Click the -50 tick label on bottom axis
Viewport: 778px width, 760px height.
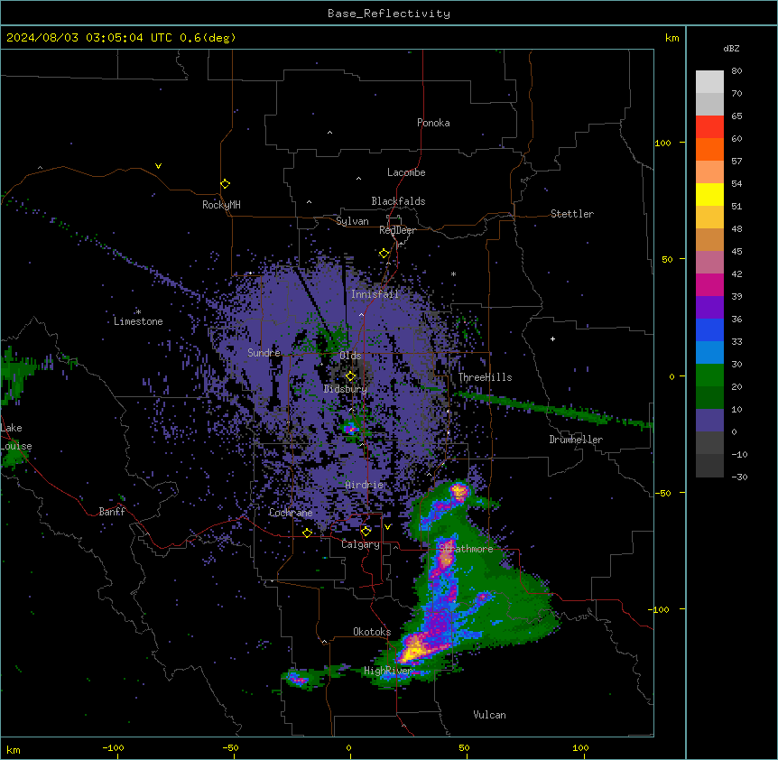[x=230, y=747]
